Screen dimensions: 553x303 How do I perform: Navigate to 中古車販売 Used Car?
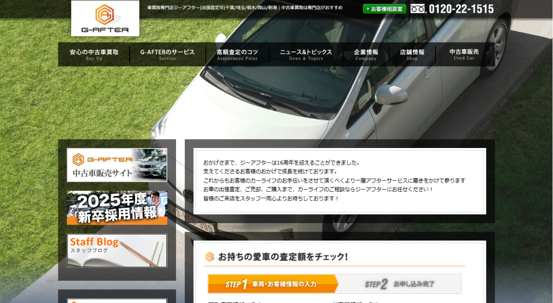click(464, 55)
